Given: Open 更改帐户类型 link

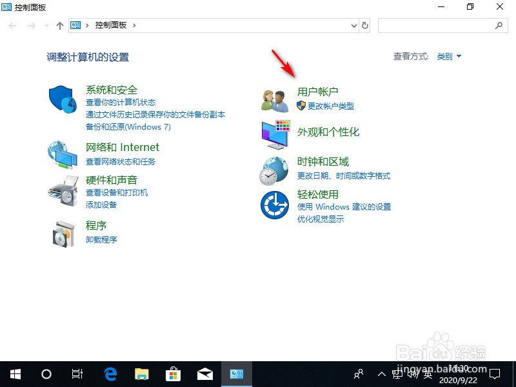Looking at the screenshot, I should 330,107.
